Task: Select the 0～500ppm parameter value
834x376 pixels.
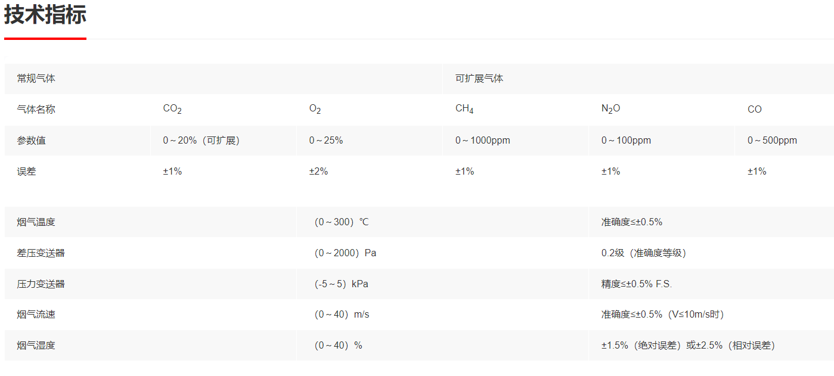Action: [772, 141]
